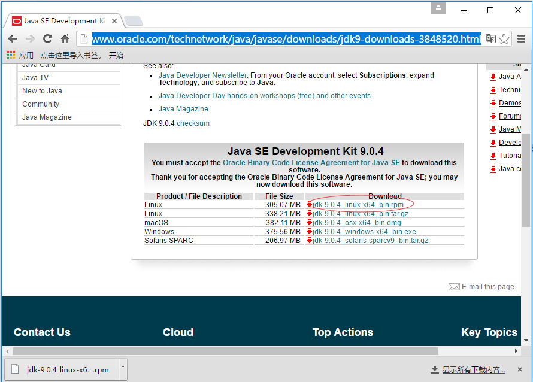The image size is (533, 382).
Task: Reload the page with the refresh icon
Action: (x=47, y=39)
